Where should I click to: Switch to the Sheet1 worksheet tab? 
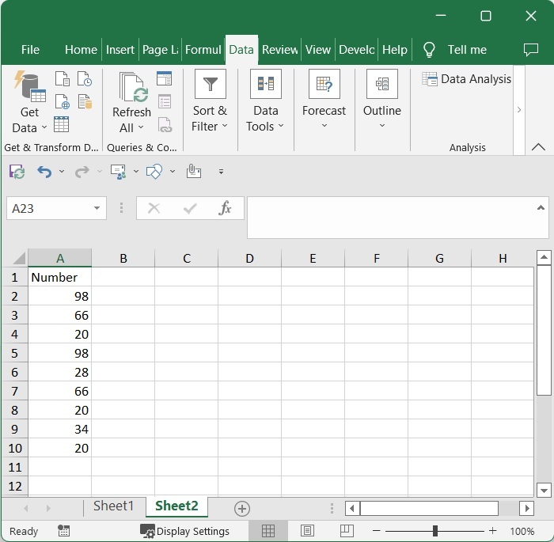[x=114, y=506]
